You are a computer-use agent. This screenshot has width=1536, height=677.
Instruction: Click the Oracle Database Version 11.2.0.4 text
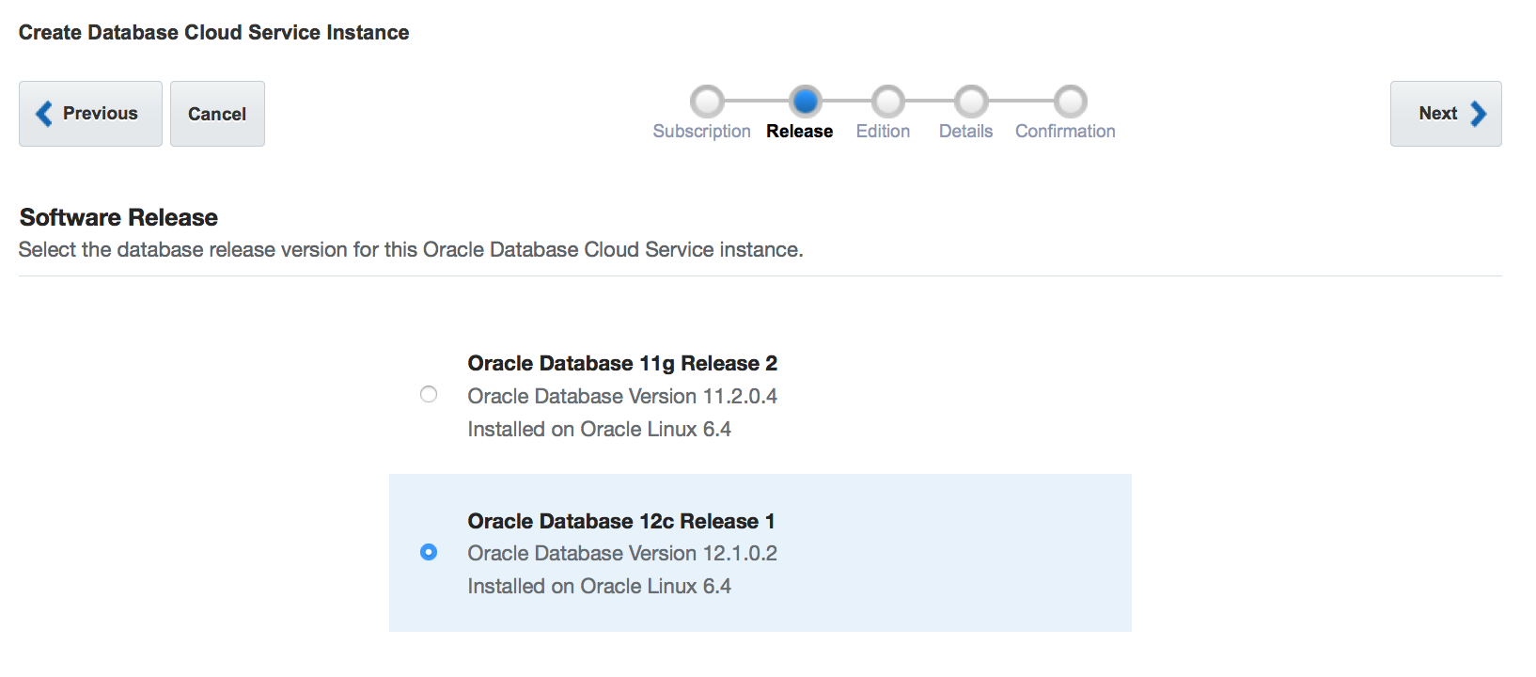[x=622, y=396]
